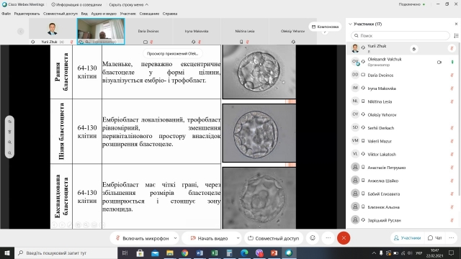
Task: Open Microsoft Excel from taskbar
Action: click(215, 253)
